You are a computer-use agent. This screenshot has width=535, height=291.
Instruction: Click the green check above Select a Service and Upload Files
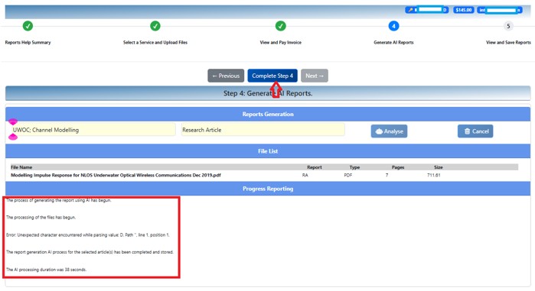[x=155, y=26]
